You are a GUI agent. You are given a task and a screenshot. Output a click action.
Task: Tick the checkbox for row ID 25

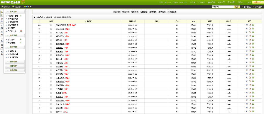[51, 59]
